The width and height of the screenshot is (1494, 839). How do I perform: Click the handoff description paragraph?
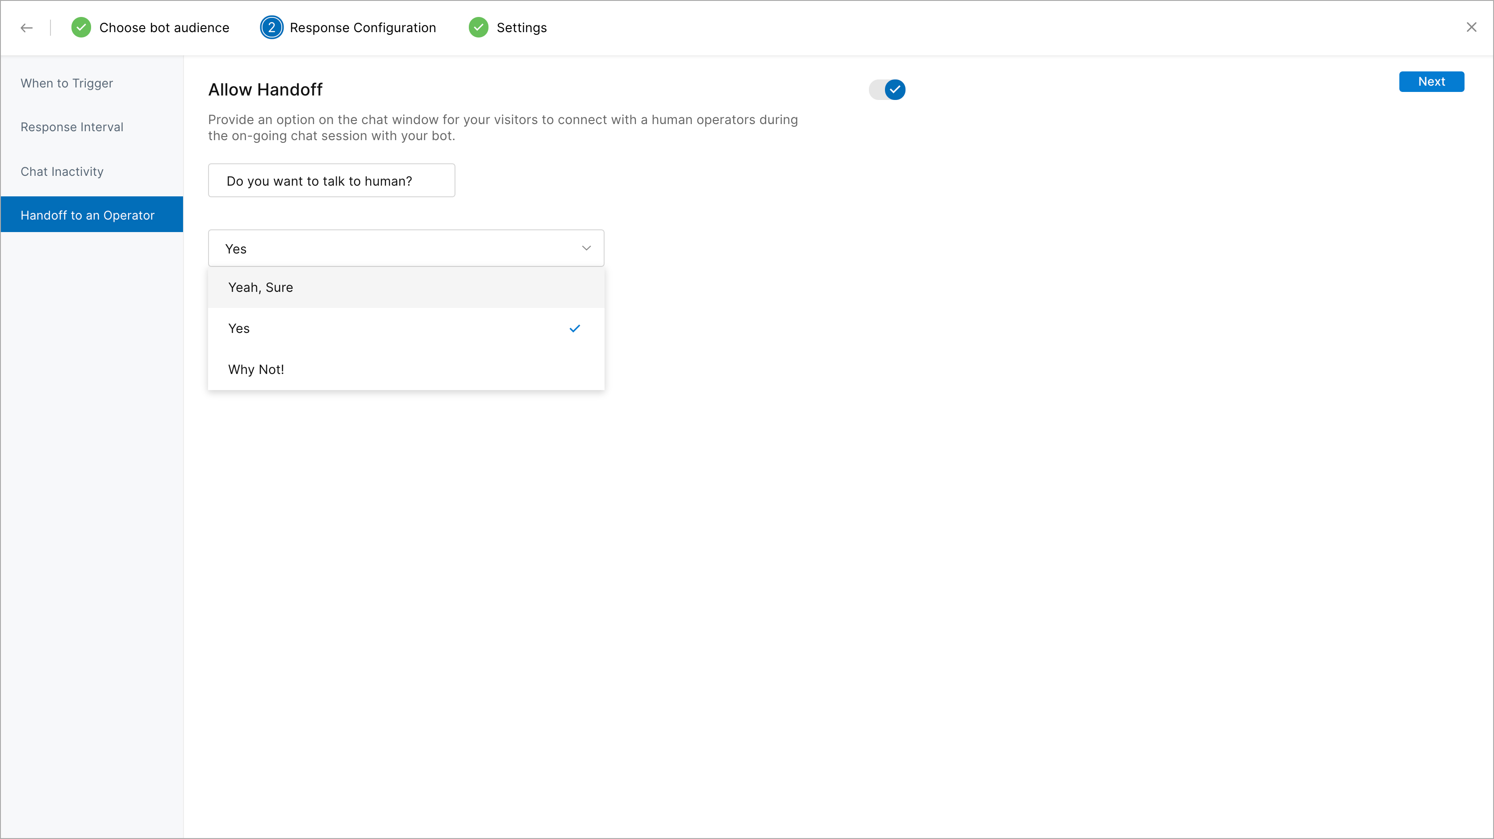pyautogui.click(x=503, y=128)
